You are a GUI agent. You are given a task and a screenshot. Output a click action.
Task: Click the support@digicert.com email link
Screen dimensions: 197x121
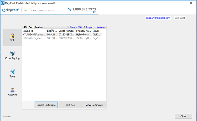158,18
